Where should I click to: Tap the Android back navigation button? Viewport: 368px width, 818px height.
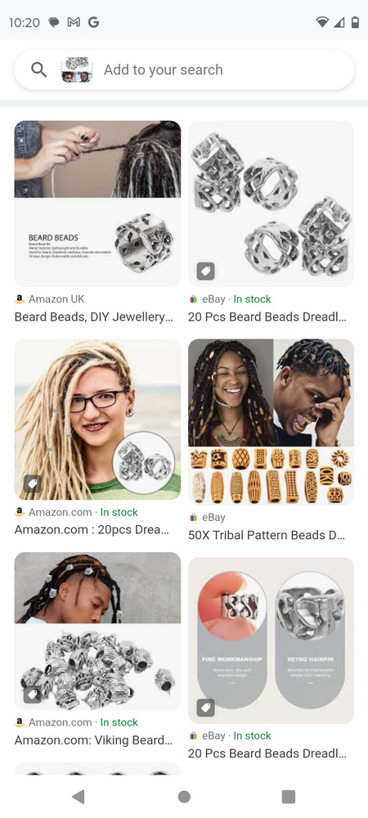coord(79,796)
